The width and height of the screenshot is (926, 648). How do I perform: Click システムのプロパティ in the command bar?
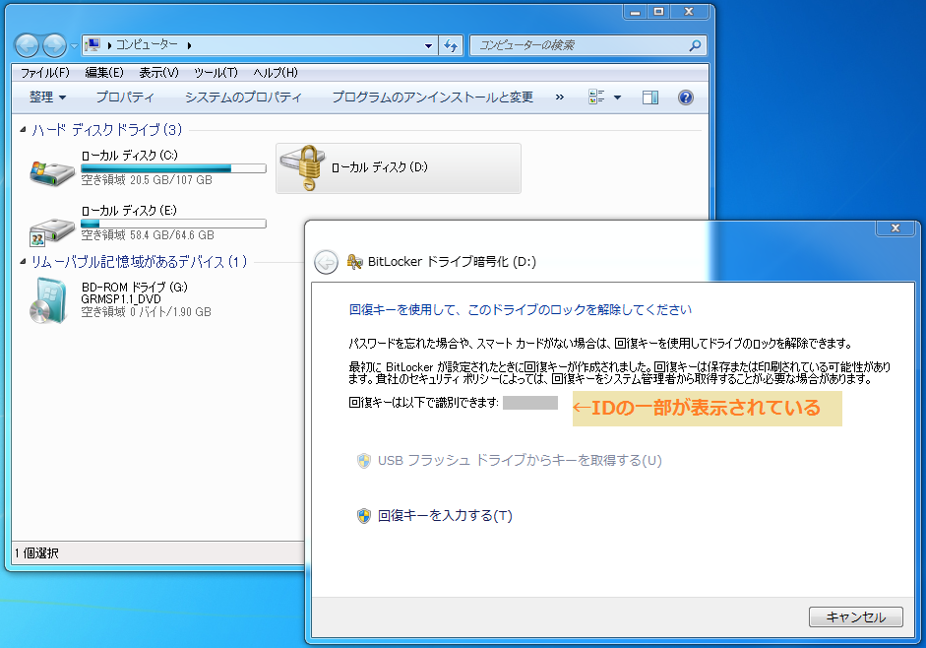[x=243, y=97]
